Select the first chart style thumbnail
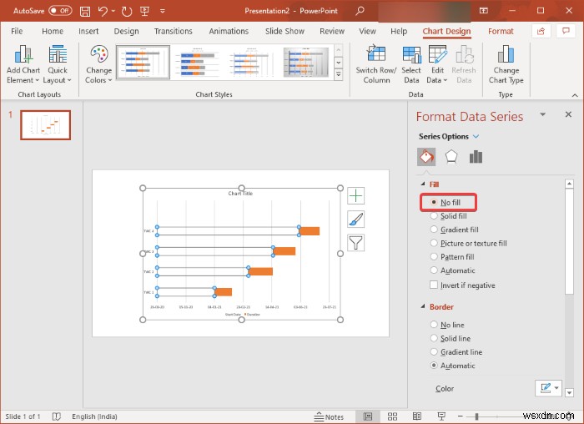This screenshot has height=424, width=584. click(143, 63)
